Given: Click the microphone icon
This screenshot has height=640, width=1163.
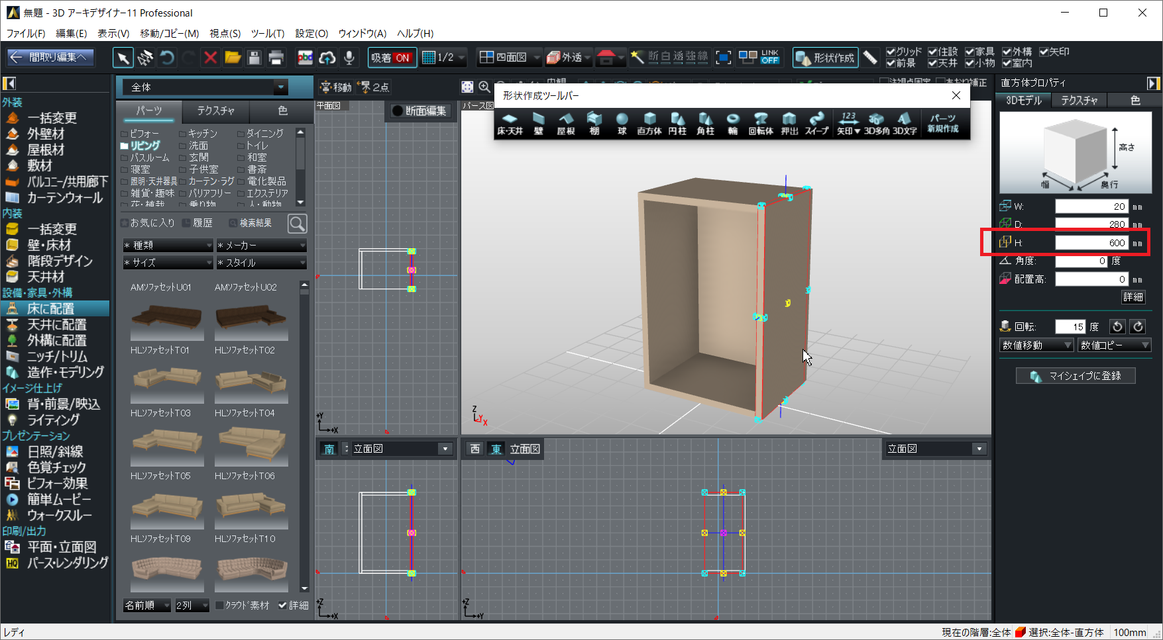Looking at the screenshot, I should click(x=349, y=58).
